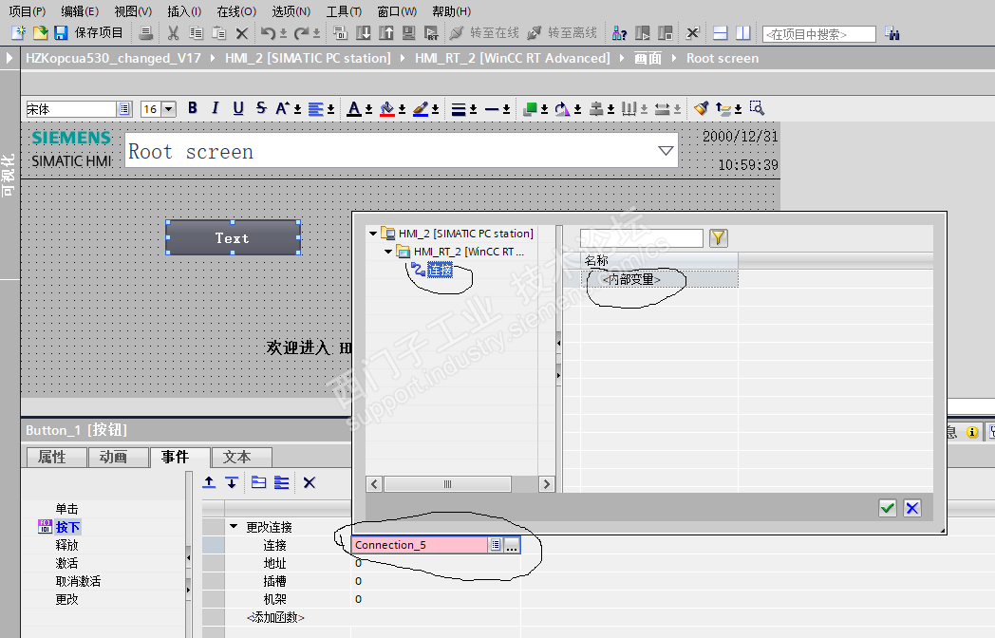The image size is (995, 638).
Task: Open the line style dropdown arrow
Action: click(506, 110)
